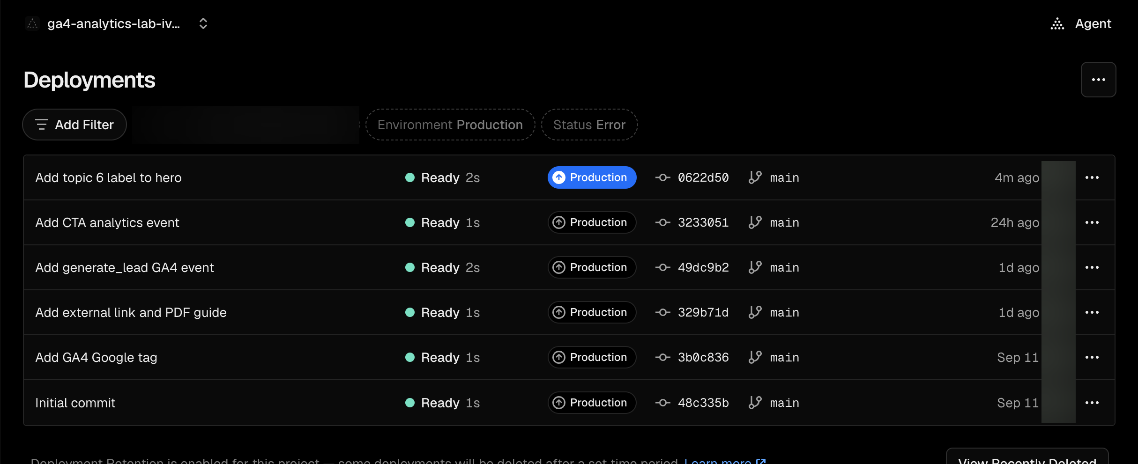Click the '24h ago' timestamp
The image size is (1138, 464).
point(1015,222)
